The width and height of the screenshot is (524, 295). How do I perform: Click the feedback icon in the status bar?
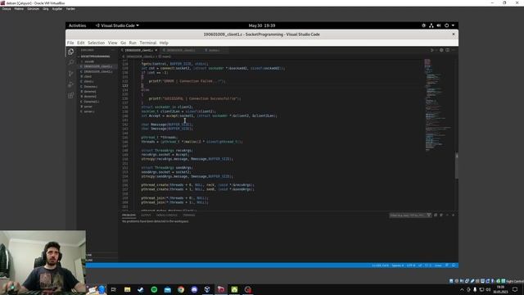tap(447, 265)
